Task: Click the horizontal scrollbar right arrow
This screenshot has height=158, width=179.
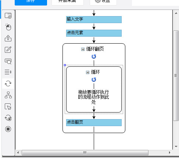Action: pyautogui.click(x=170, y=153)
